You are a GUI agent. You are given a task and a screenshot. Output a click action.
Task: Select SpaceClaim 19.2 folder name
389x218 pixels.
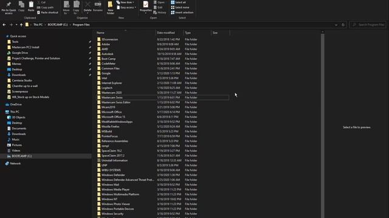[x=111, y=151]
